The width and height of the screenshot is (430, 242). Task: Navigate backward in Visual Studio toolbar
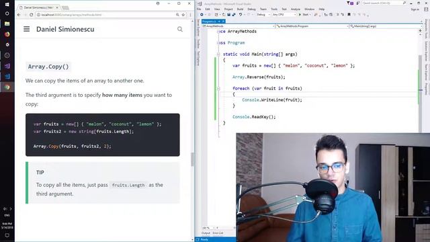click(202, 15)
